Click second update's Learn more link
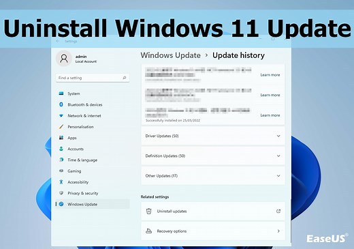This screenshot has height=249, width=354. click(x=270, y=95)
